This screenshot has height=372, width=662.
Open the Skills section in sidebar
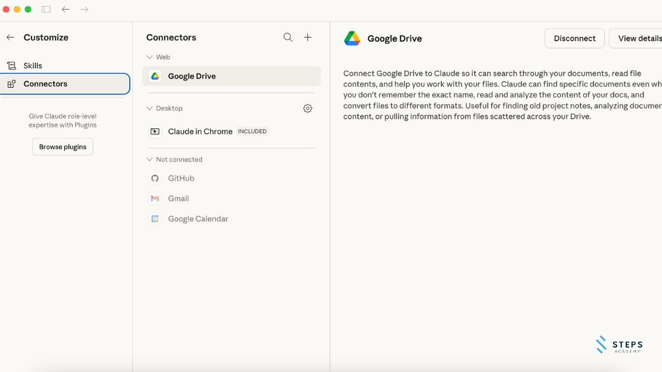pos(33,66)
